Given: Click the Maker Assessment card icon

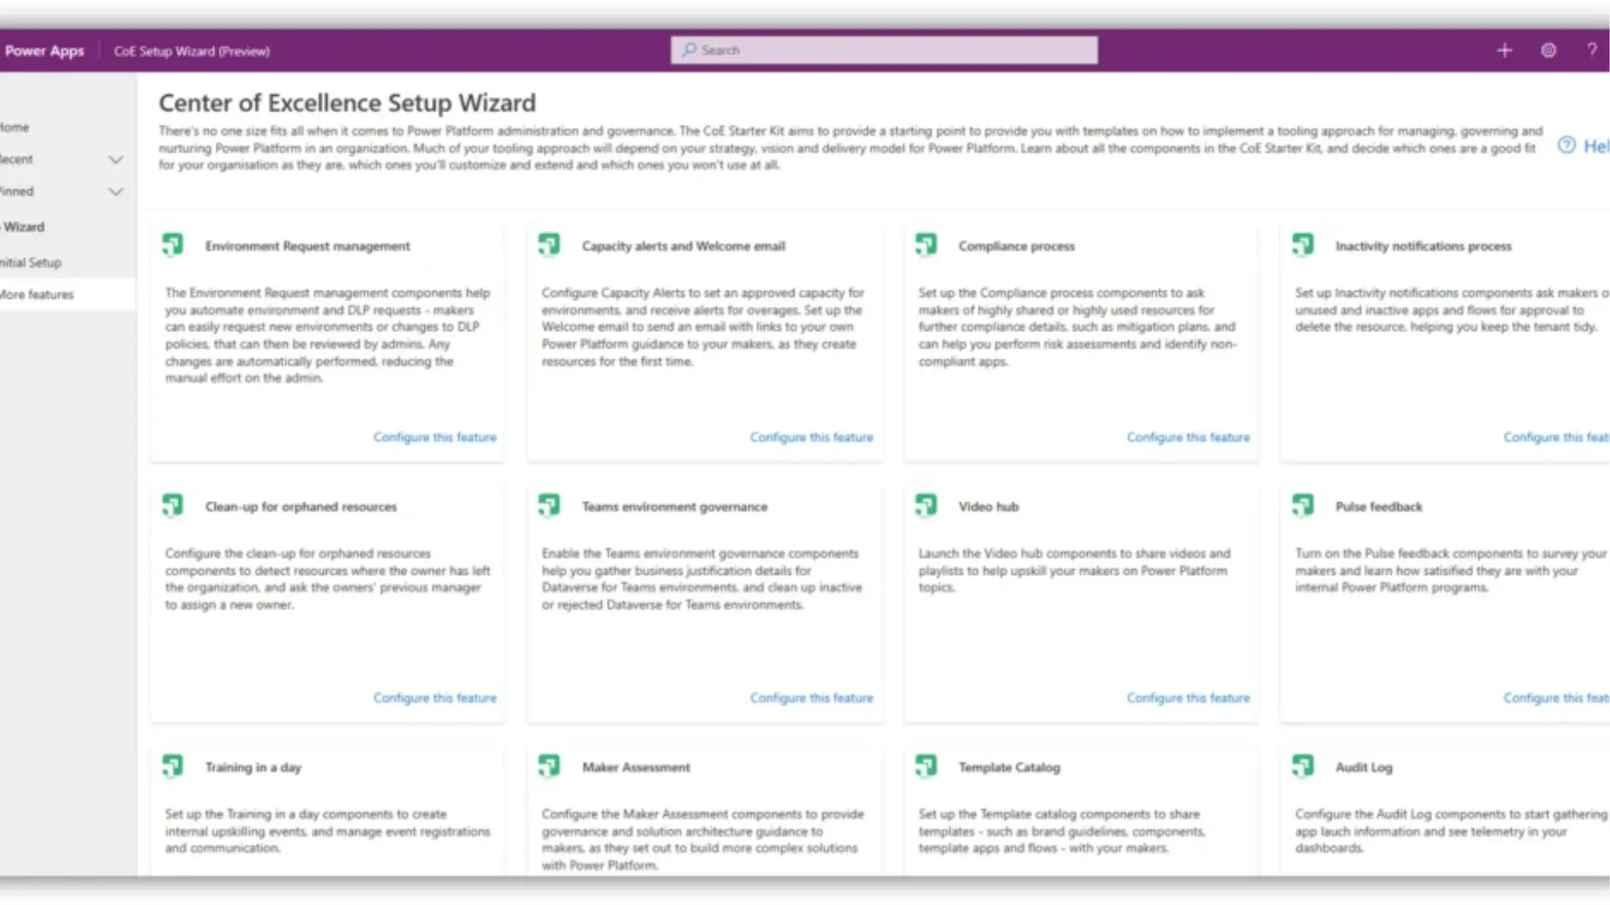Looking at the screenshot, I should coord(549,766).
